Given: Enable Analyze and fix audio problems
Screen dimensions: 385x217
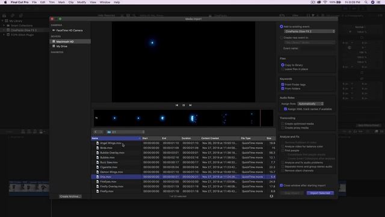Looking at the screenshot, I should point(283,163).
